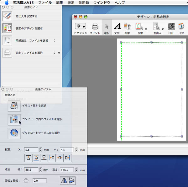Screen dimensions: 188x187
Task: Toggle align to top edge button
Action: (x=28, y=158)
